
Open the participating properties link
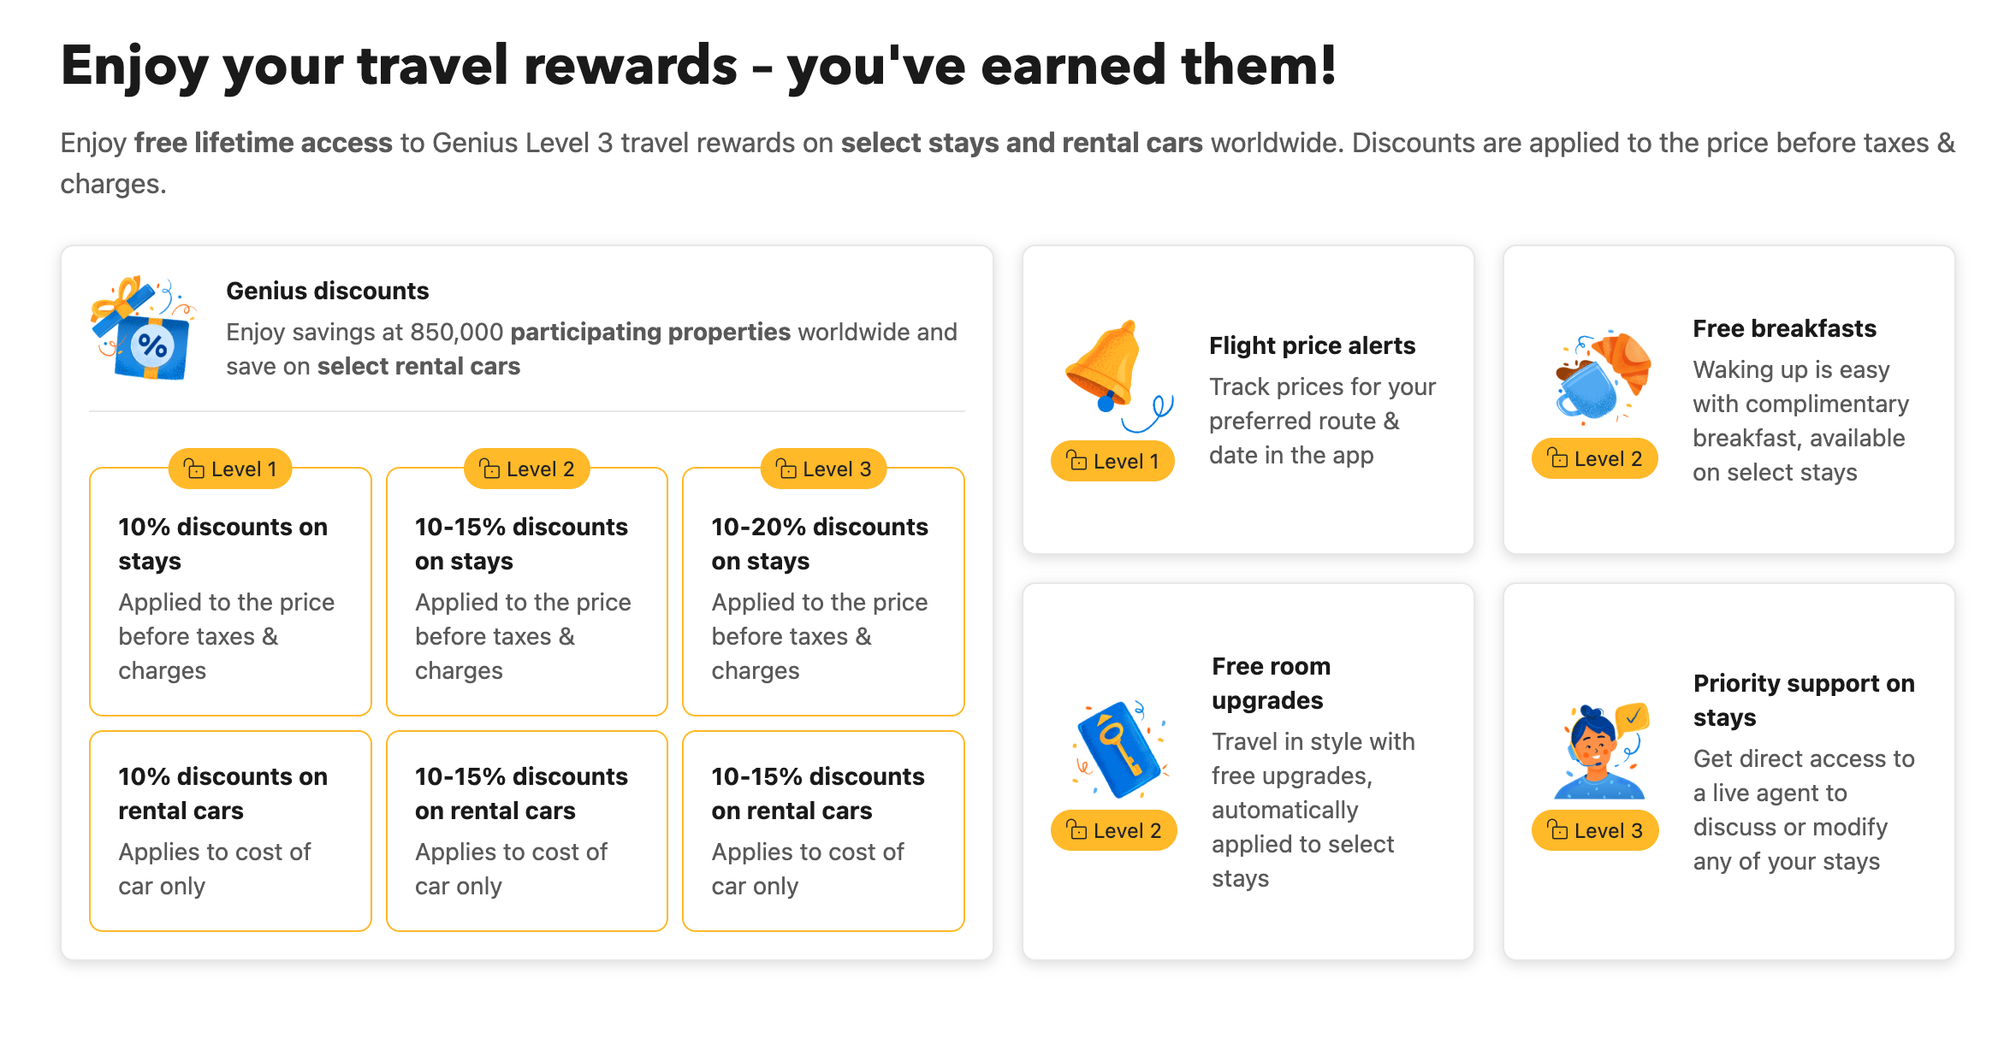click(650, 332)
